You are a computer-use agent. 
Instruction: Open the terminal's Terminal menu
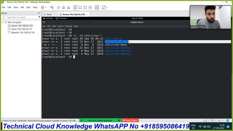point(68,26)
